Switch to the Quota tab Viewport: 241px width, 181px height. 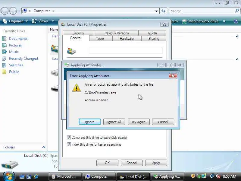(x=152, y=33)
